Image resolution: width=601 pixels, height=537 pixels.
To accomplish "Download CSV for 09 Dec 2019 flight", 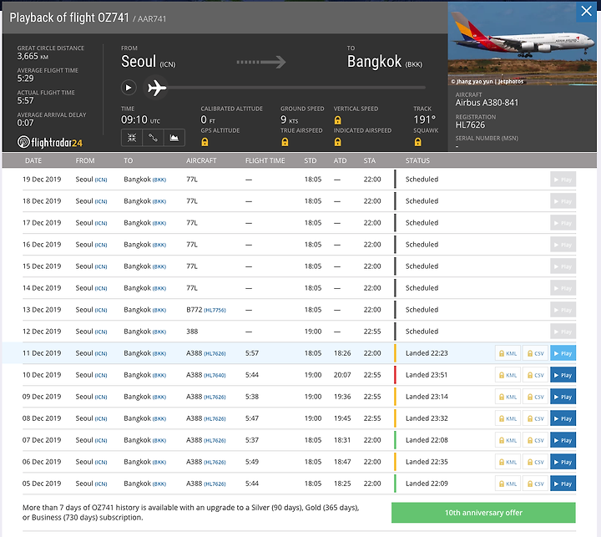I will 535,397.
